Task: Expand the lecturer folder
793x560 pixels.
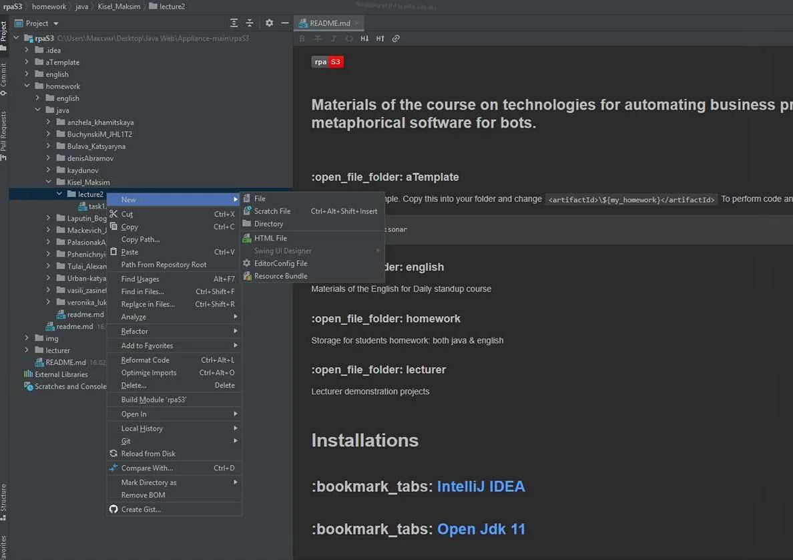Action: [x=27, y=350]
